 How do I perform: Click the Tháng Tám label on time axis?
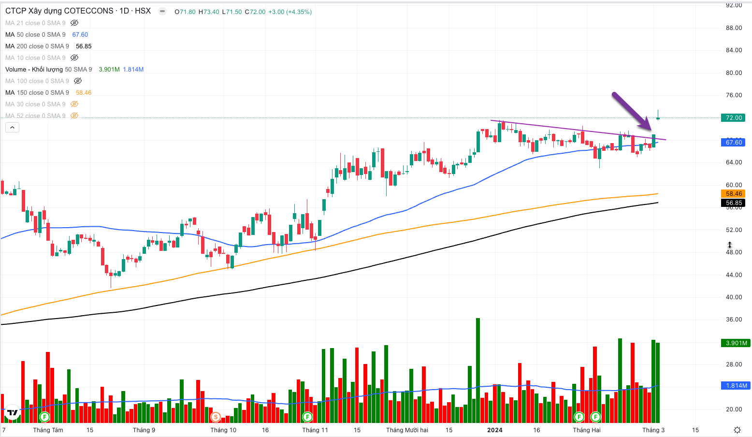click(x=48, y=430)
